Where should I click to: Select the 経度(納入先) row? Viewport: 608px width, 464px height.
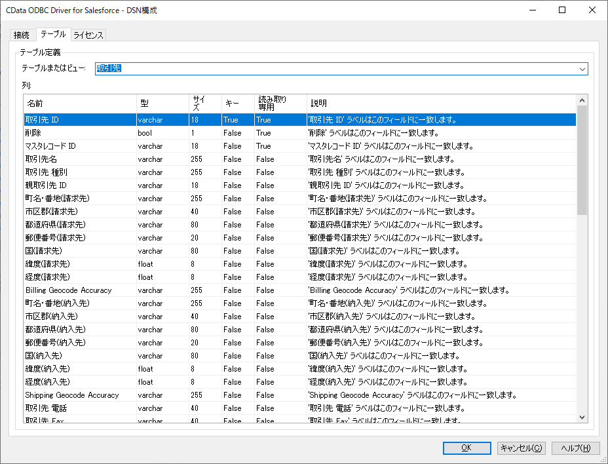click(299, 382)
